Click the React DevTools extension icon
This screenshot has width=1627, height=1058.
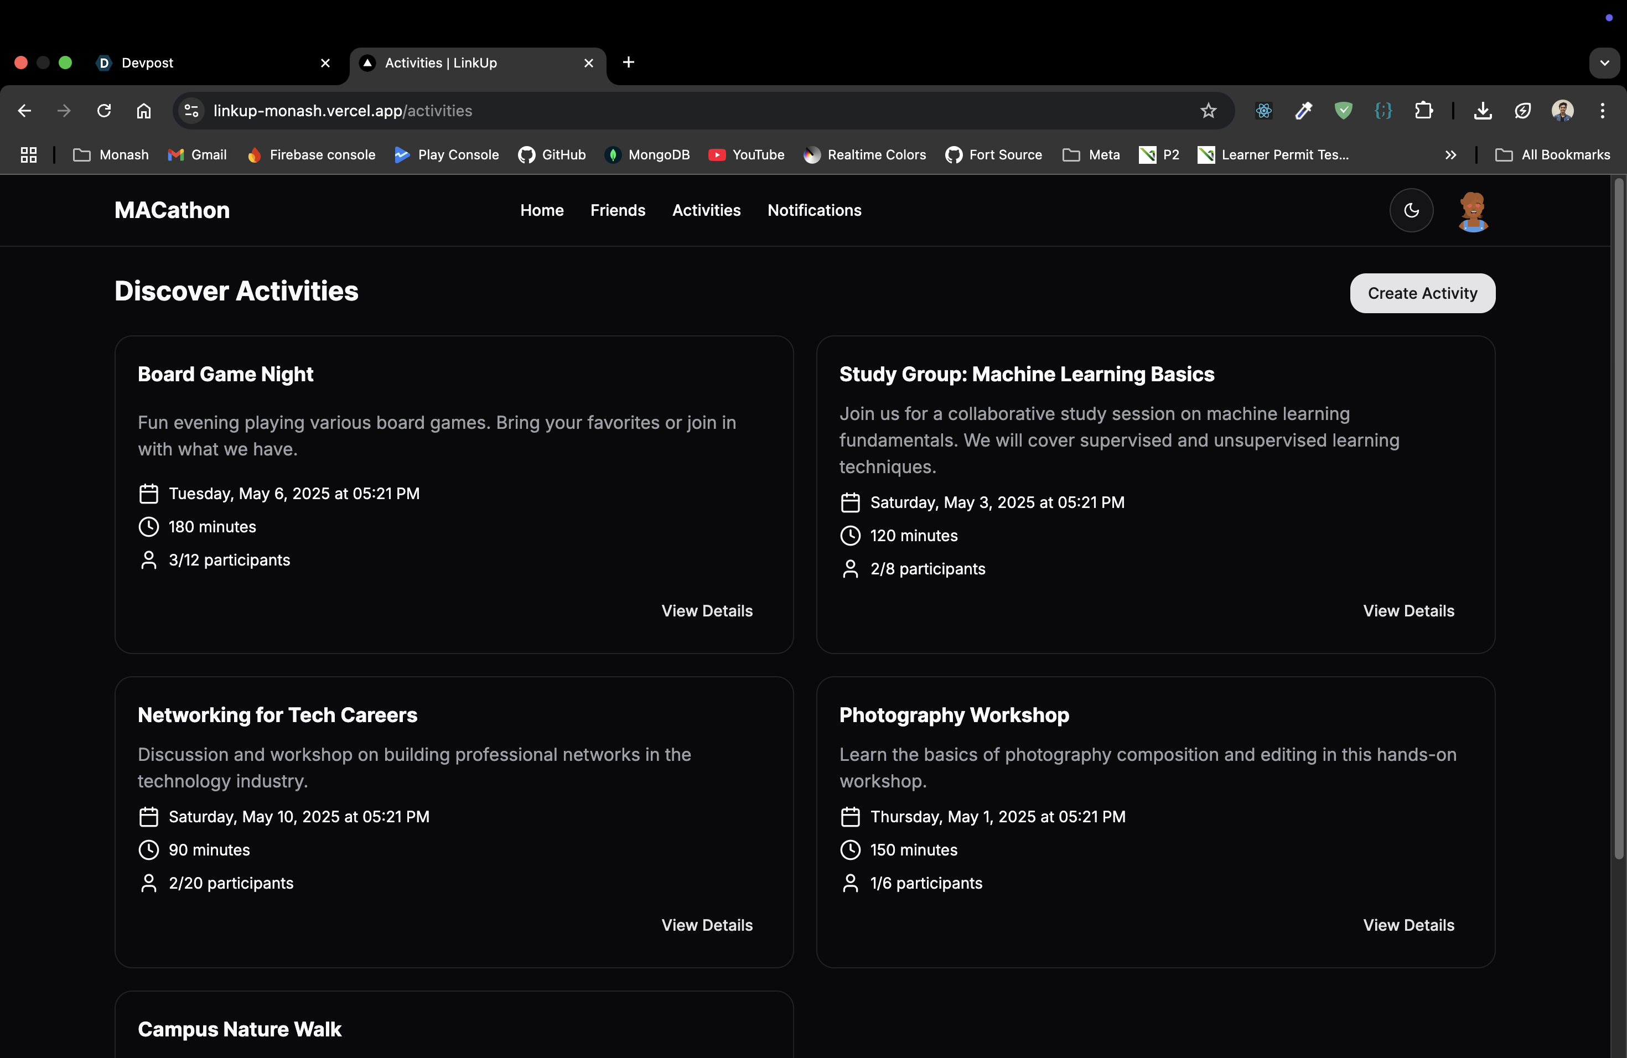pos(1263,111)
